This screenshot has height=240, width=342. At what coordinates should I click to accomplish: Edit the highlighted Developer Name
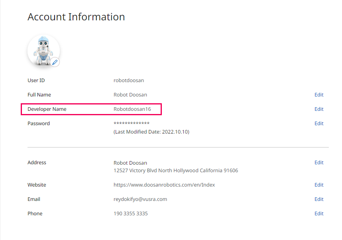click(x=318, y=109)
